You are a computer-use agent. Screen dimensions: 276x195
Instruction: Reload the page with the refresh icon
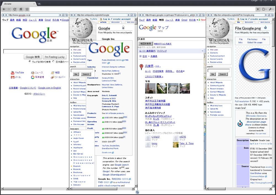[x=15, y=9]
